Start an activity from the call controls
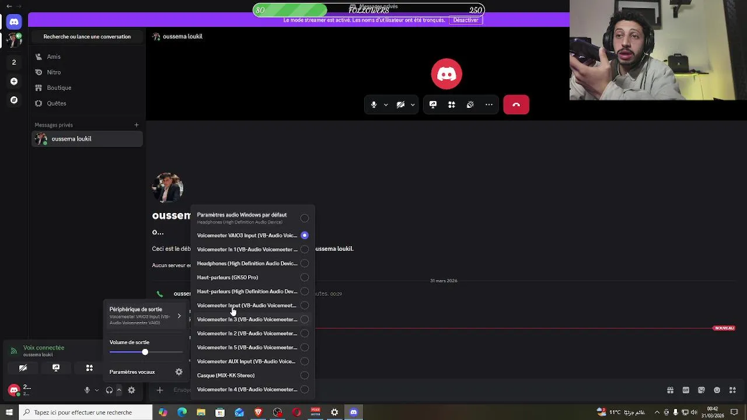 pos(452,105)
